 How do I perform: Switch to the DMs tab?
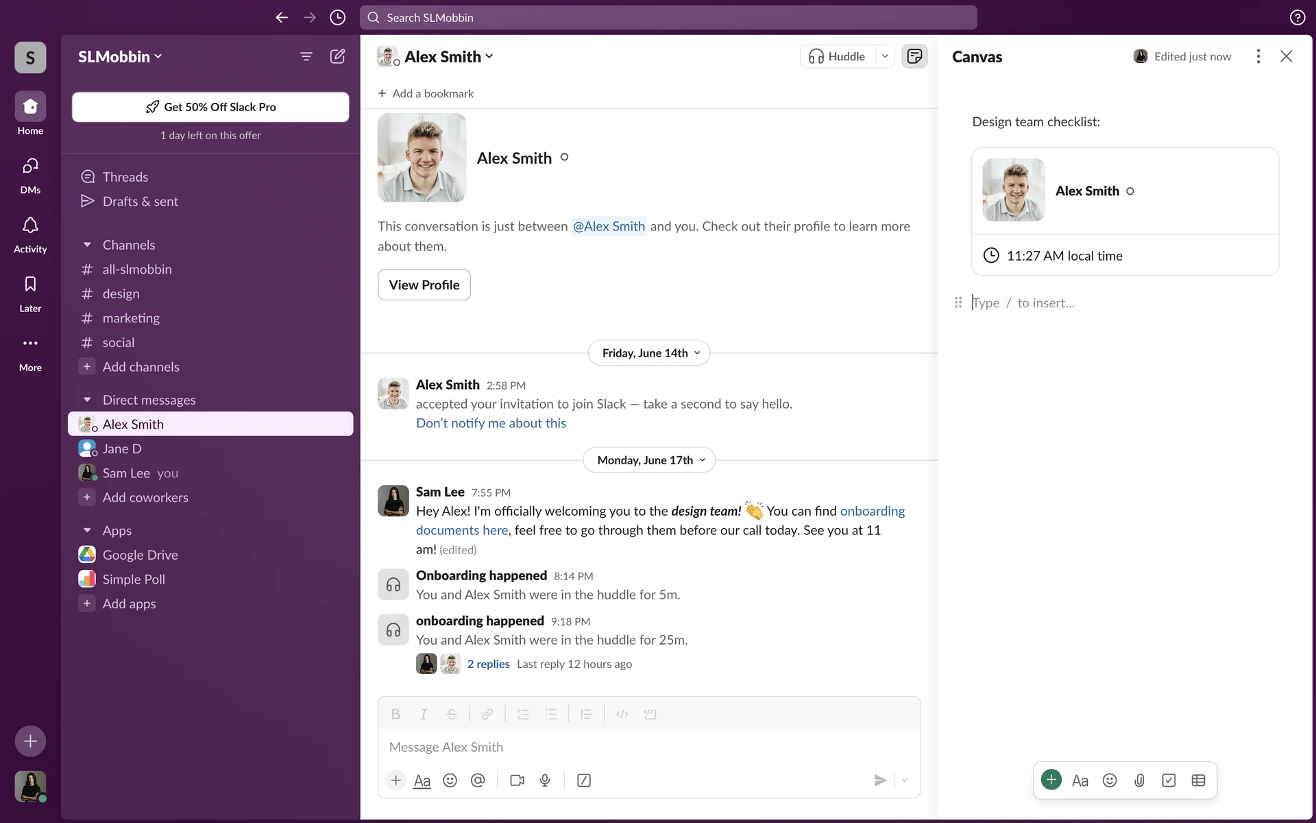(30, 175)
